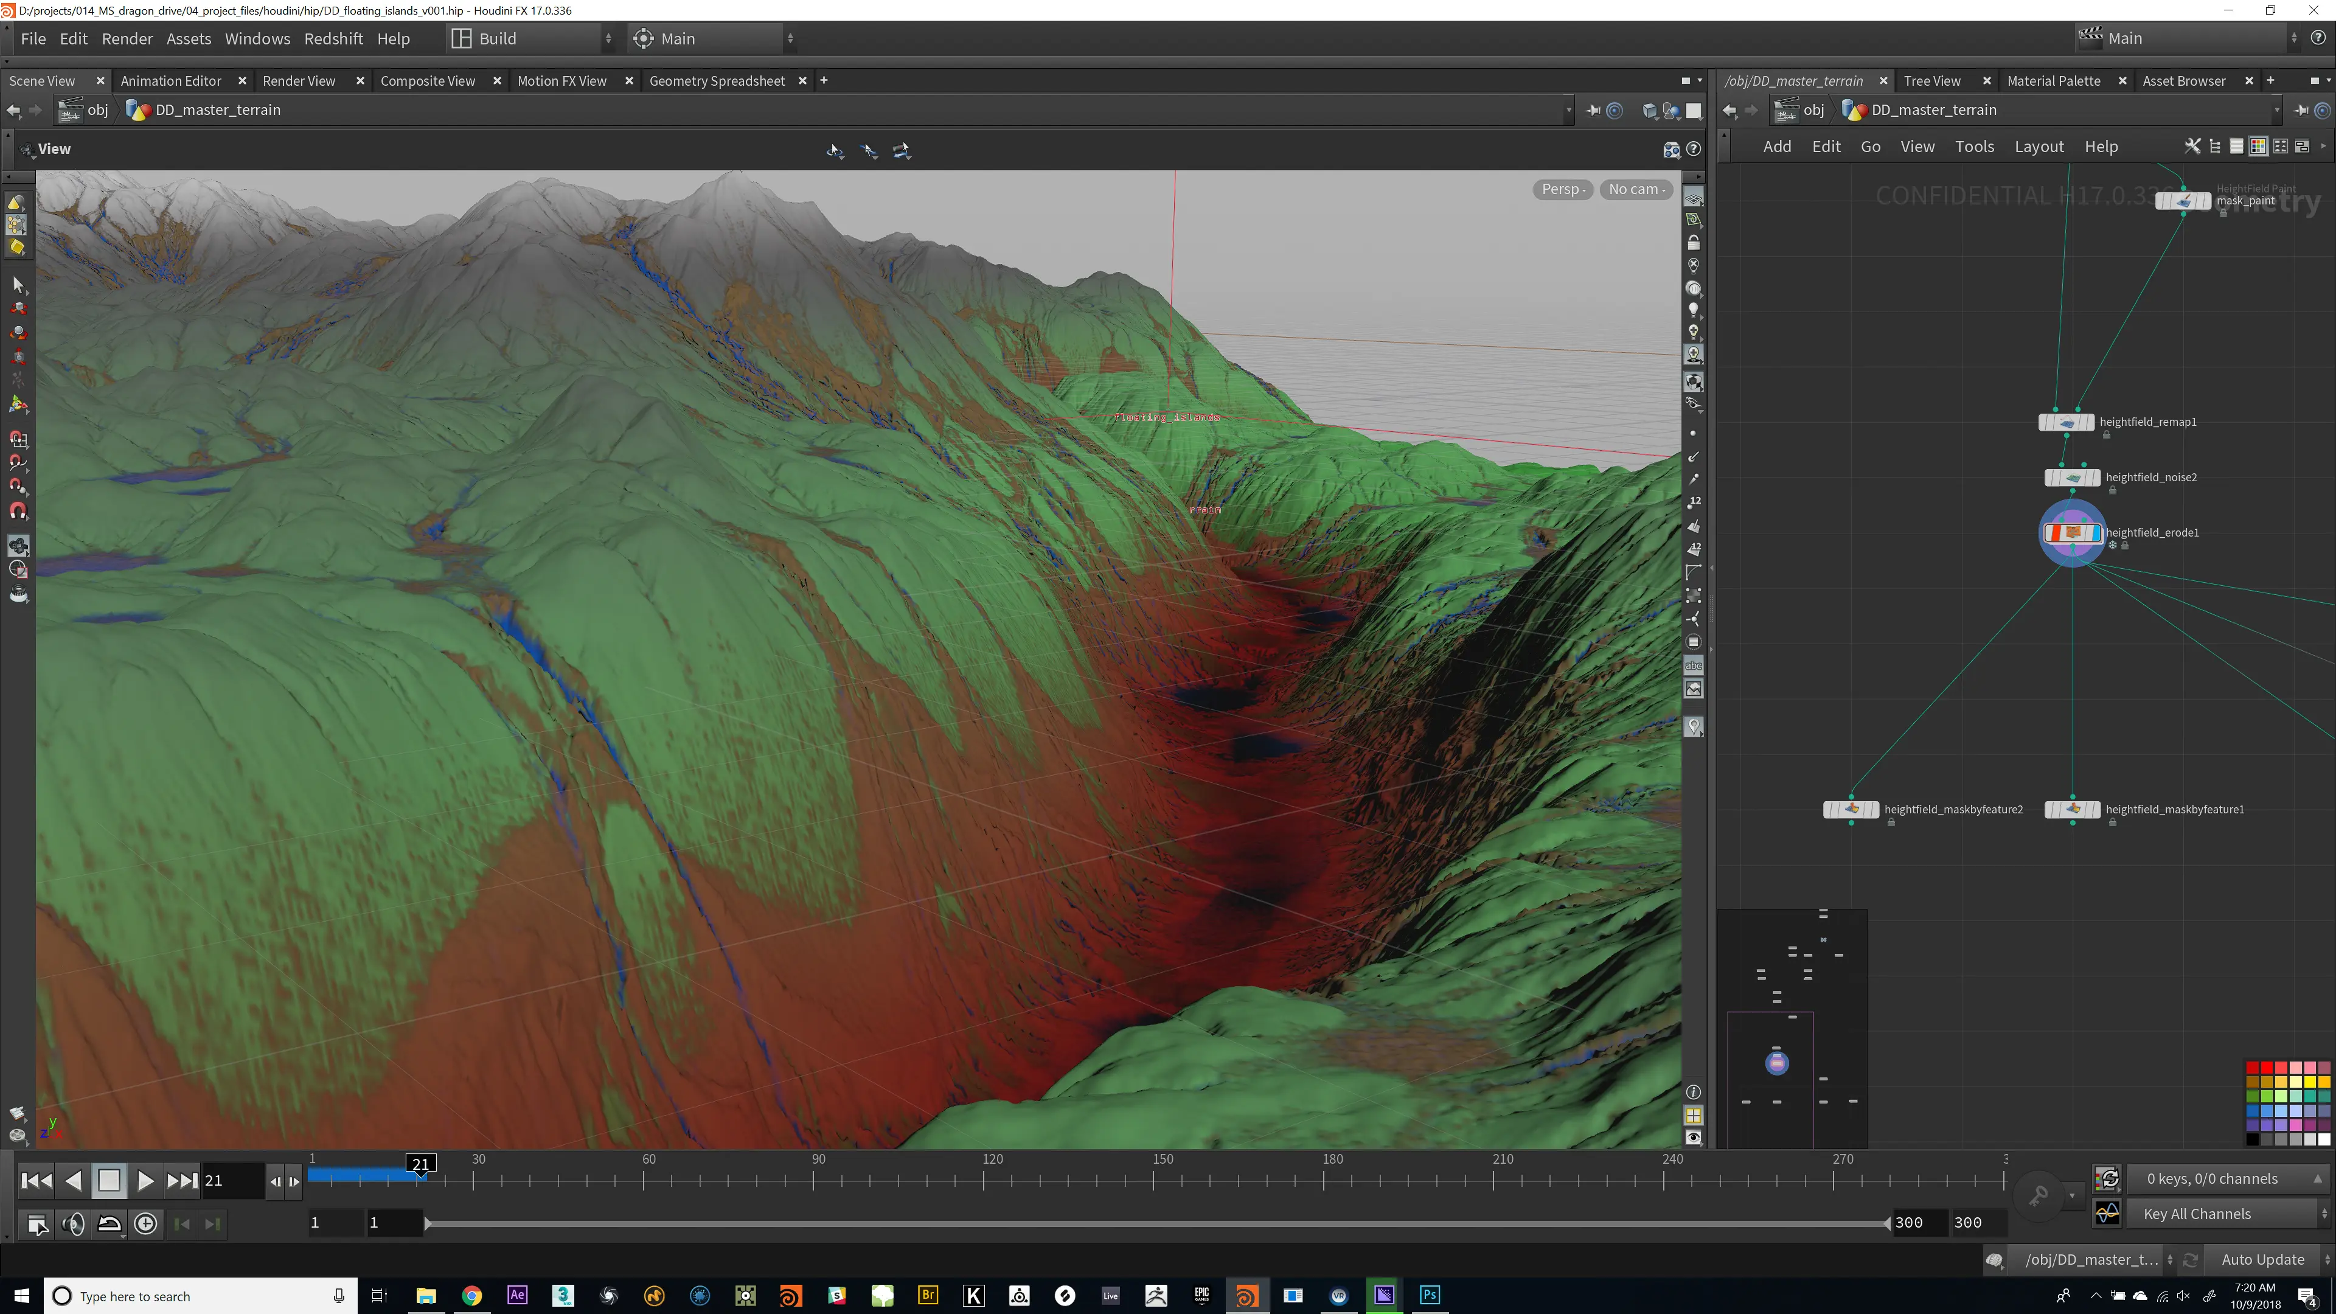Click the grouped-tiles icon next to color palette
2336x1314 pixels.
click(x=2281, y=146)
